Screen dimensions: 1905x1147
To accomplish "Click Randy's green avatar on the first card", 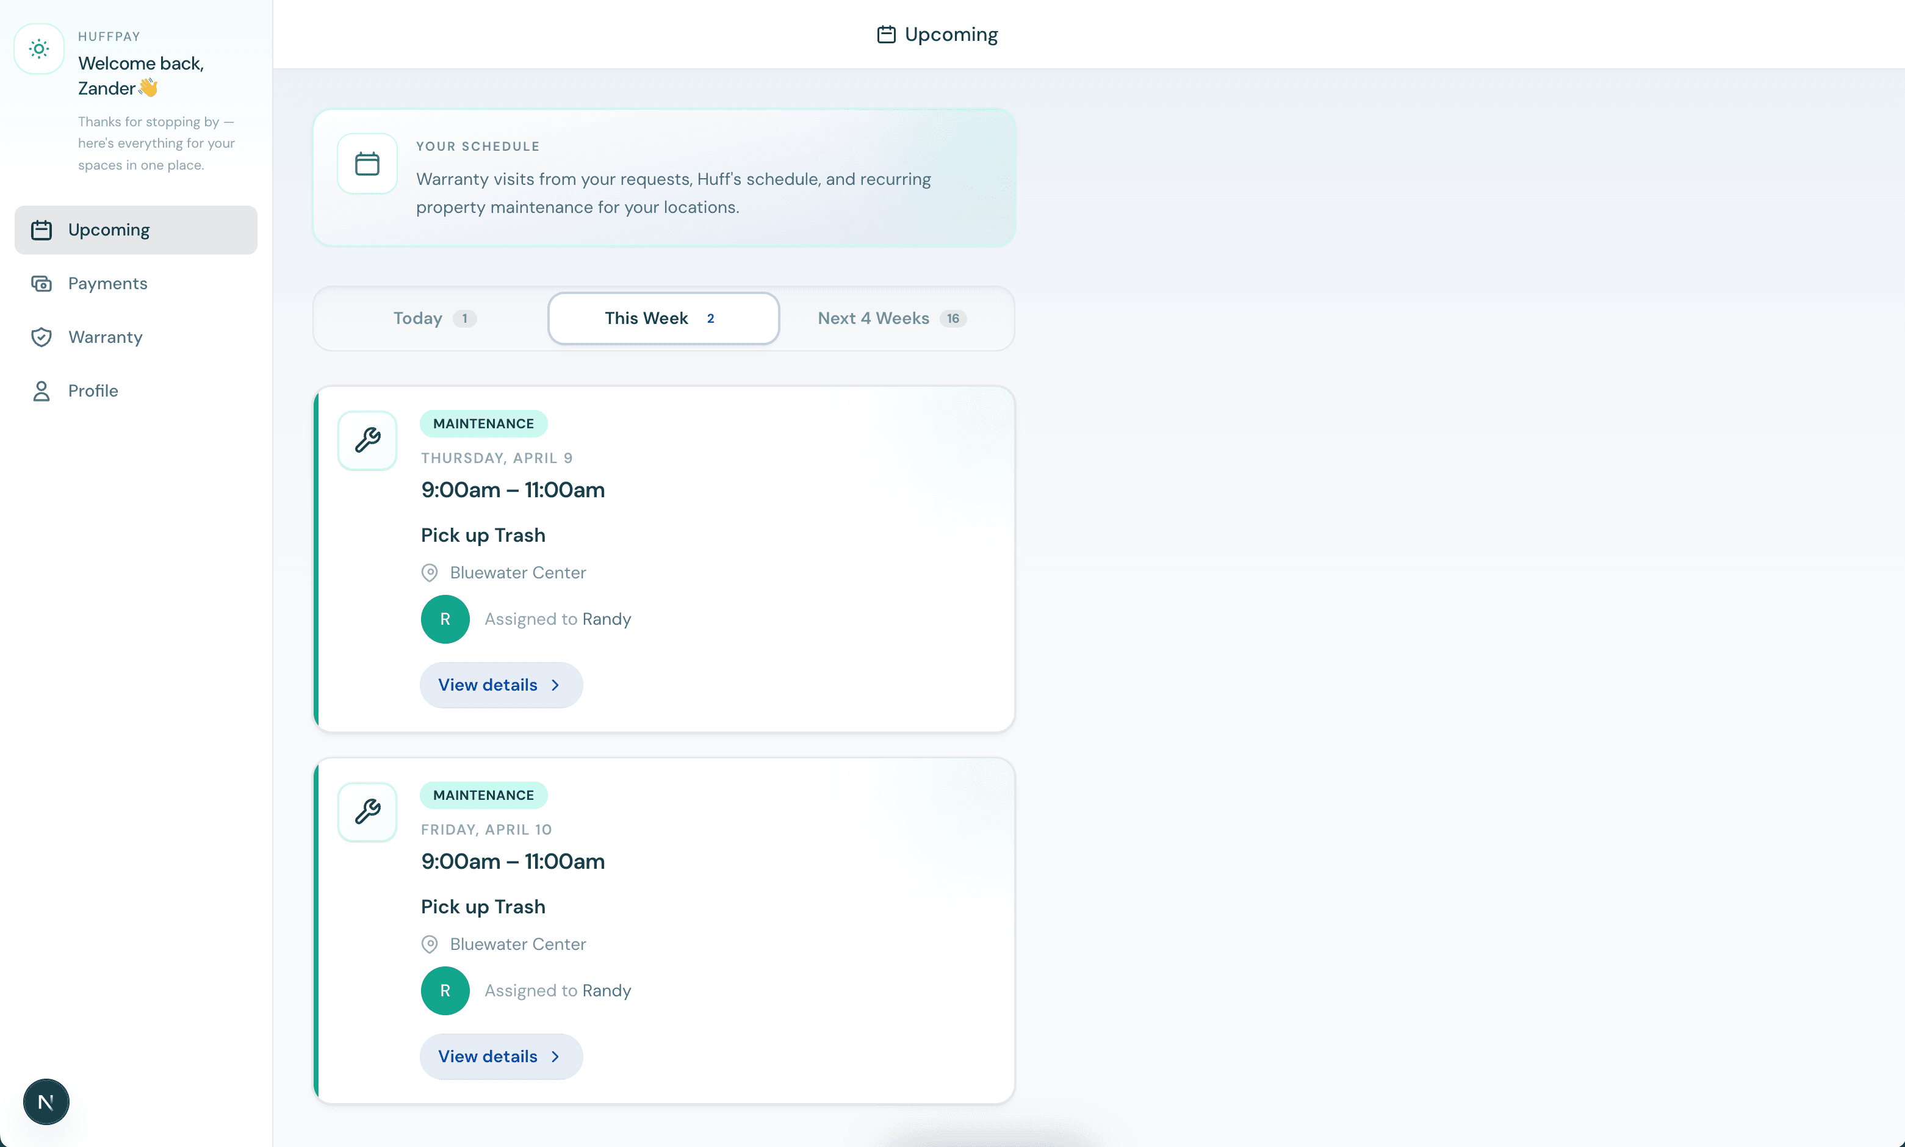I will pos(445,619).
